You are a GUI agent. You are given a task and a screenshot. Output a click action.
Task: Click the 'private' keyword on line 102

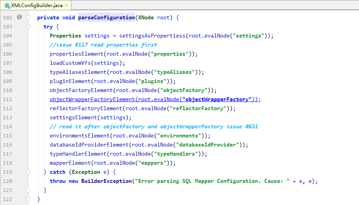(48, 18)
